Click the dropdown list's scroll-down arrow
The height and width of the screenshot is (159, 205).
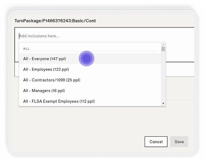tap(163, 103)
